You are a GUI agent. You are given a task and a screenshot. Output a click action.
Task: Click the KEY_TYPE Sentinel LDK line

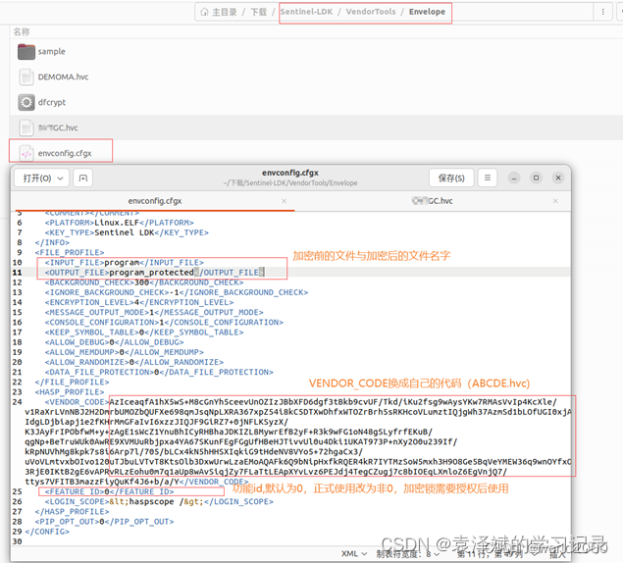pos(127,232)
